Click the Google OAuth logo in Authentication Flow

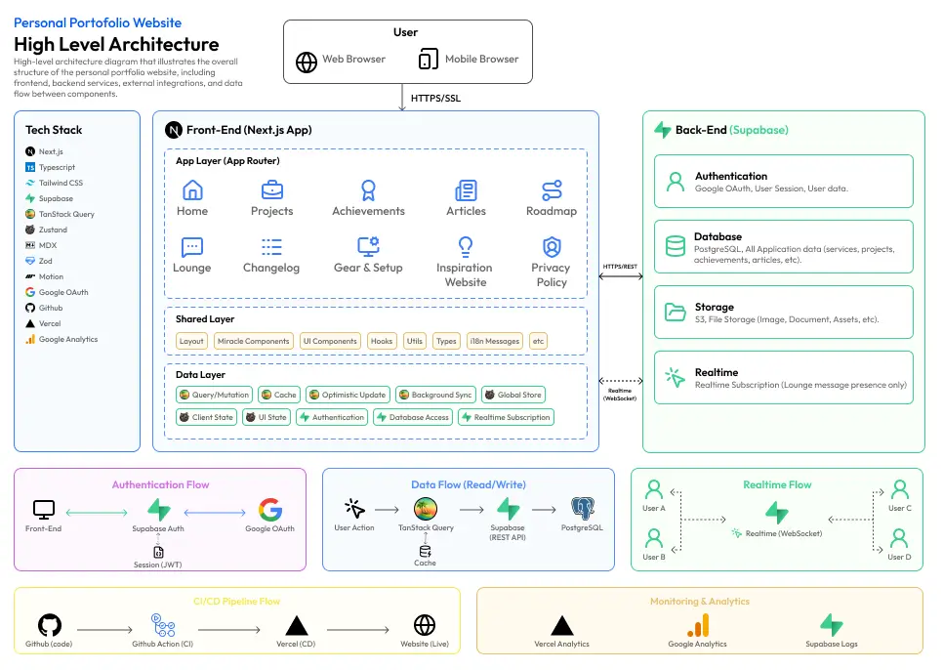(x=270, y=510)
